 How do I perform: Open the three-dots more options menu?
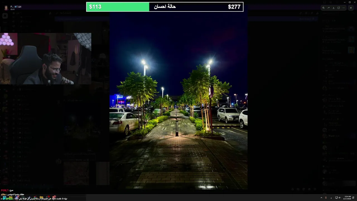coord(344,8)
